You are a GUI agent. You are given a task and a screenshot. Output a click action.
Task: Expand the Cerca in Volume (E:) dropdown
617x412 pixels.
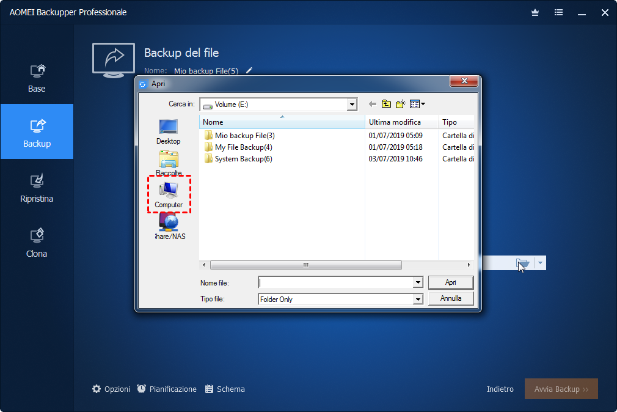[x=352, y=105]
